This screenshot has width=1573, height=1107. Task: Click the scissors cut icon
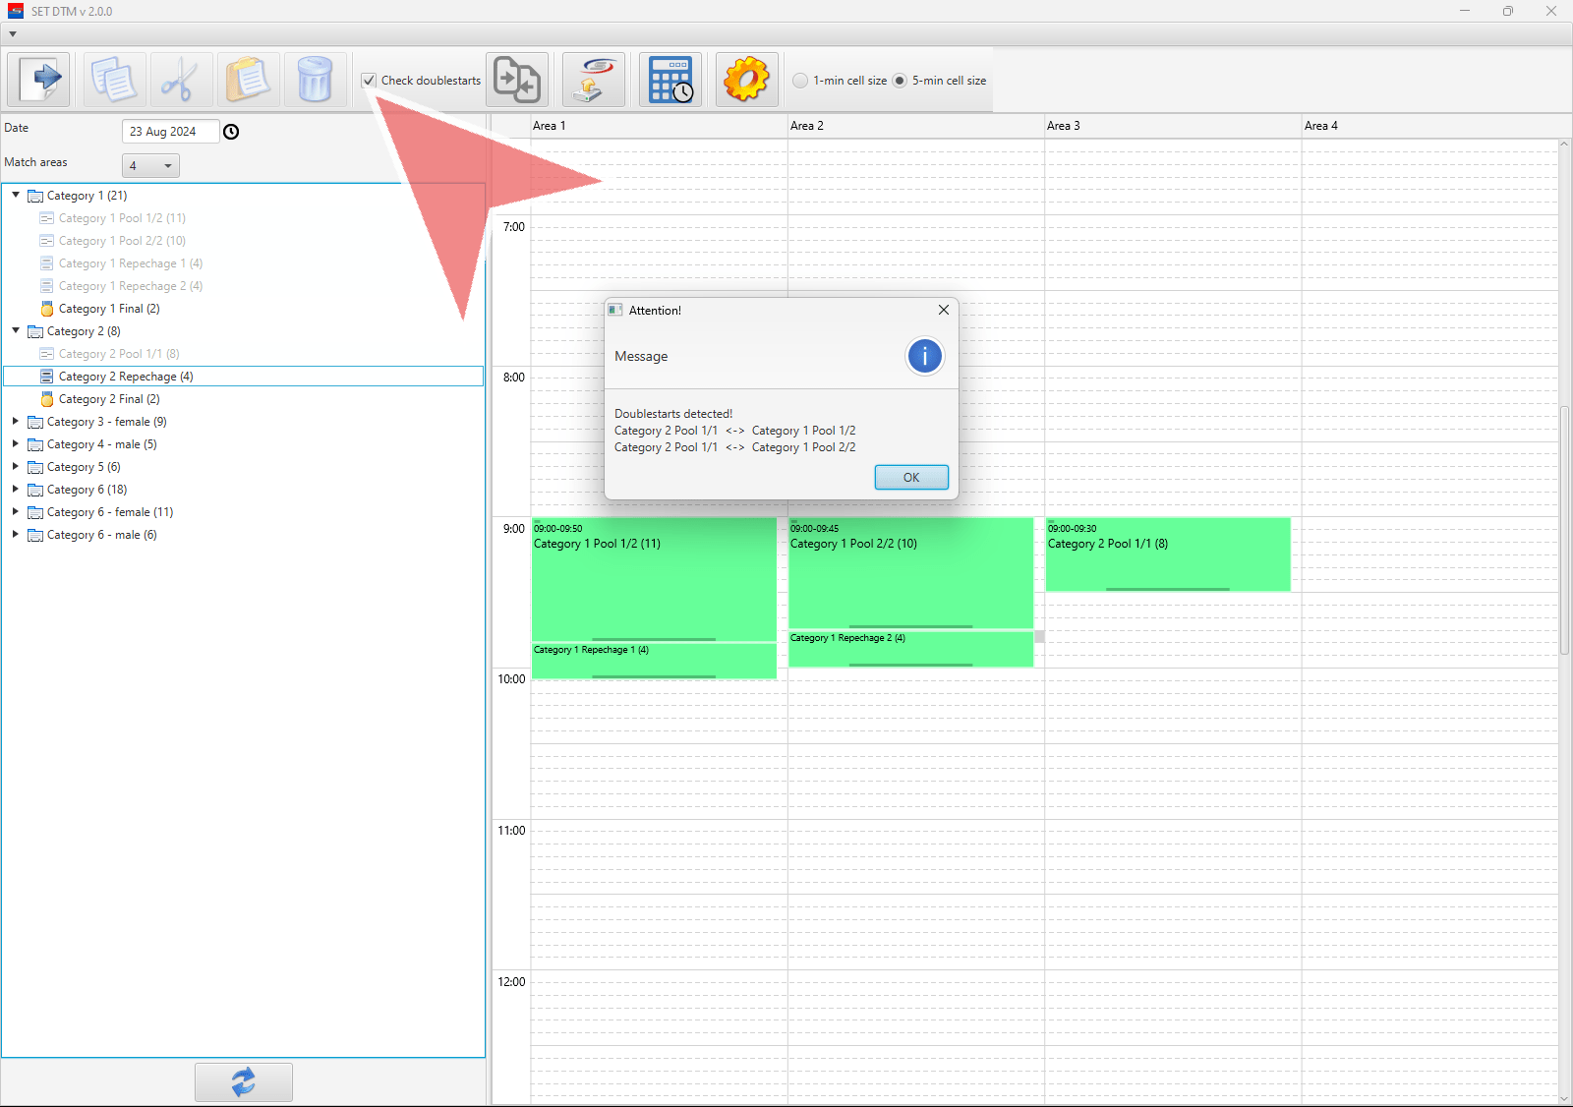click(180, 80)
